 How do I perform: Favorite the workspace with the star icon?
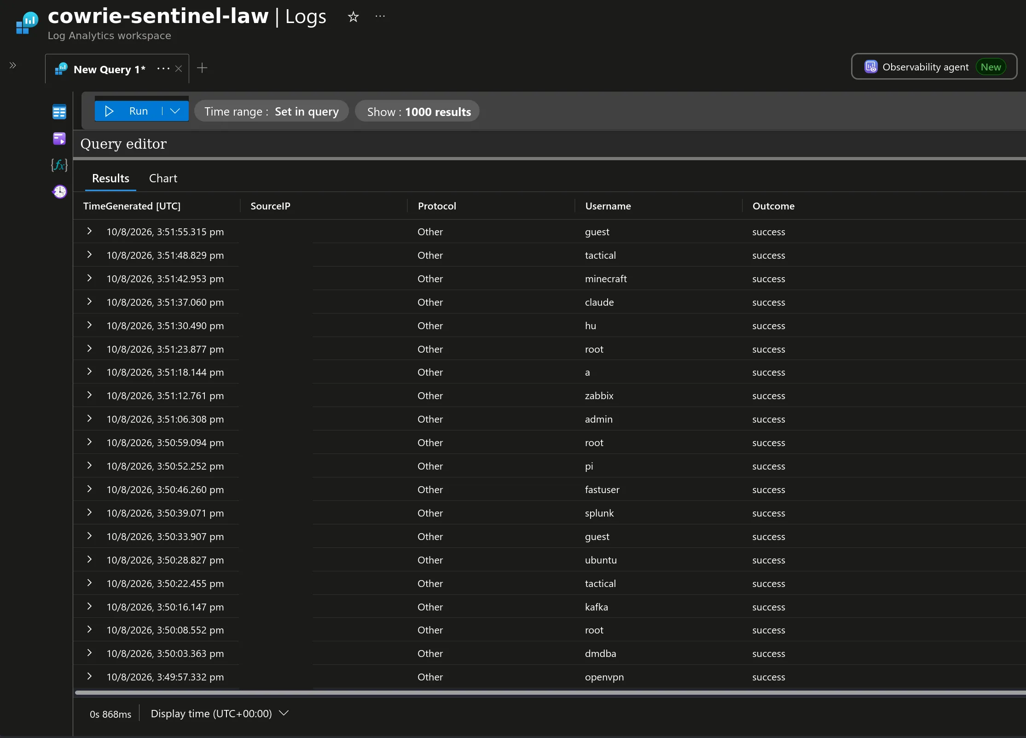353,17
